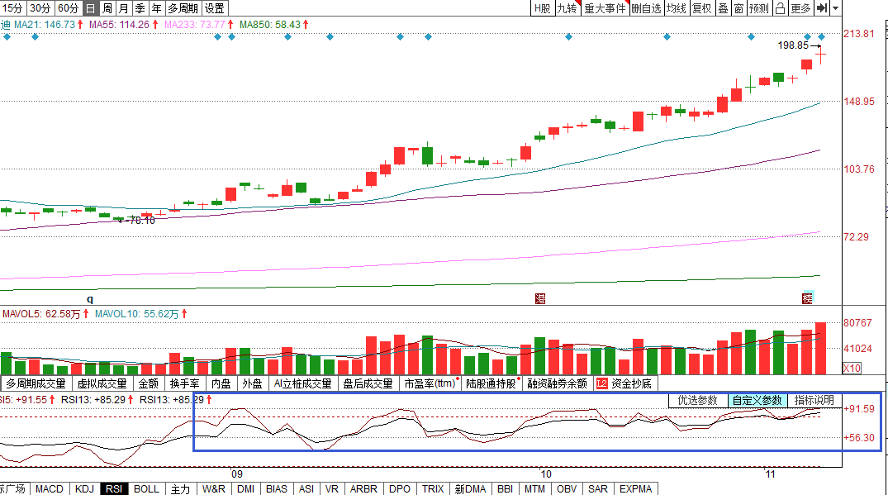
Task: Select the MACD indicator tab
Action: click(x=50, y=489)
